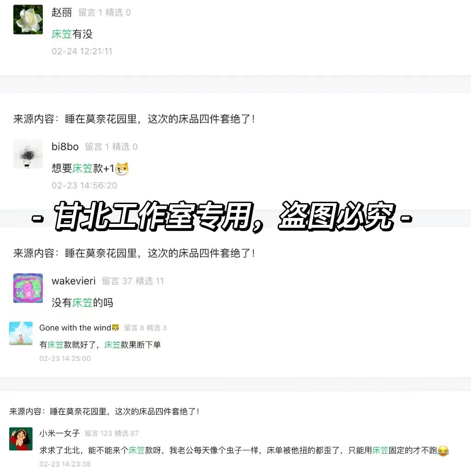Click bi8bo's scribble-hair avatar
Screen dimensions: 471x467
coord(28,154)
